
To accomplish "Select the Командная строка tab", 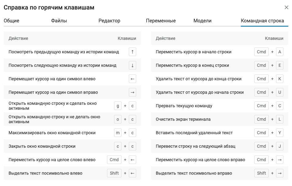I will (x=262, y=21).
